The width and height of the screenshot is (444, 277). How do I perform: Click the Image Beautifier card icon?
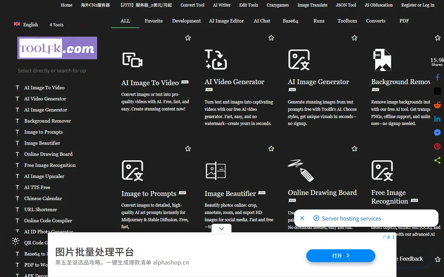click(216, 170)
